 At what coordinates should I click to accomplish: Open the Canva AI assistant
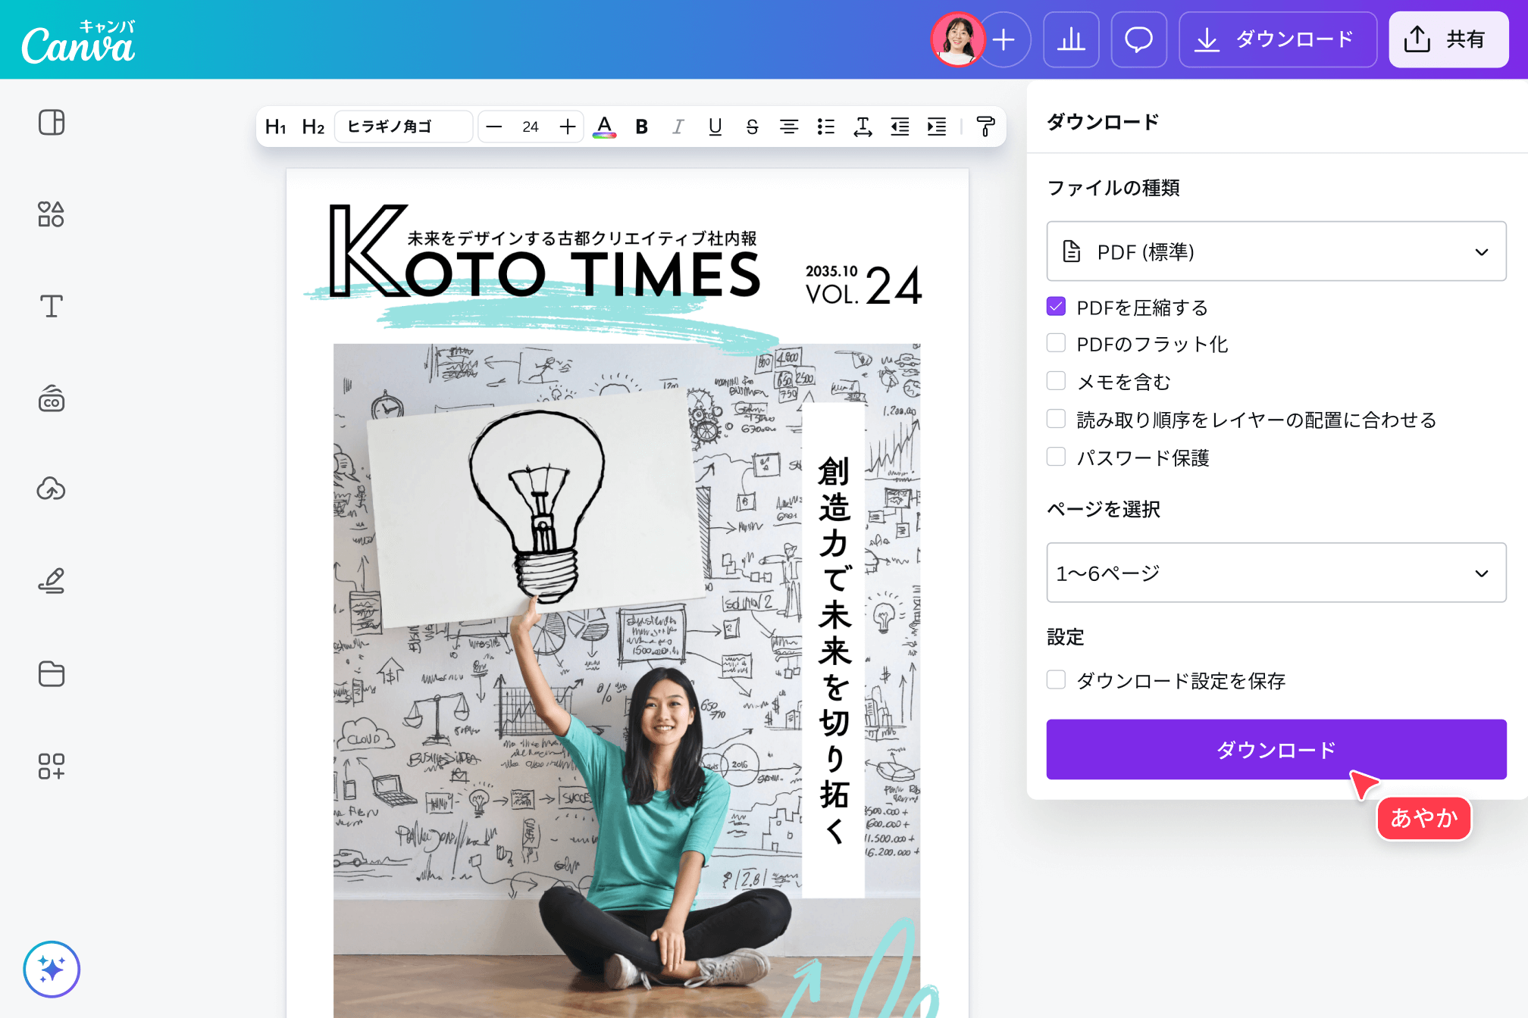pyautogui.click(x=51, y=969)
